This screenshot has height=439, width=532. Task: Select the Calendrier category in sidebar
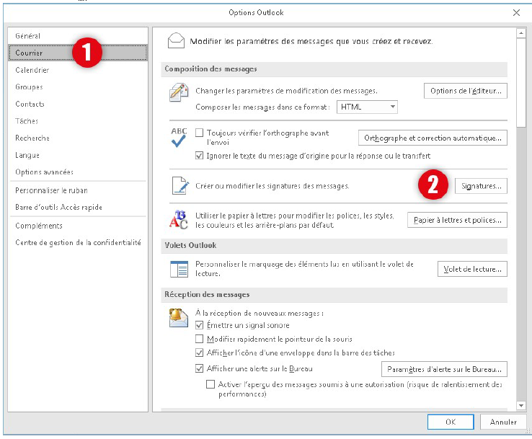pos(32,70)
